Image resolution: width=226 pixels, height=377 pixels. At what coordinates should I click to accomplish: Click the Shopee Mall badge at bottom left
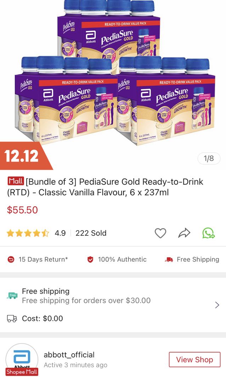coord(22,372)
